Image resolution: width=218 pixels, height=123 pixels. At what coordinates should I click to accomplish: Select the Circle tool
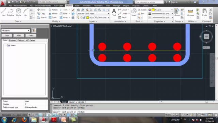point(18,12)
